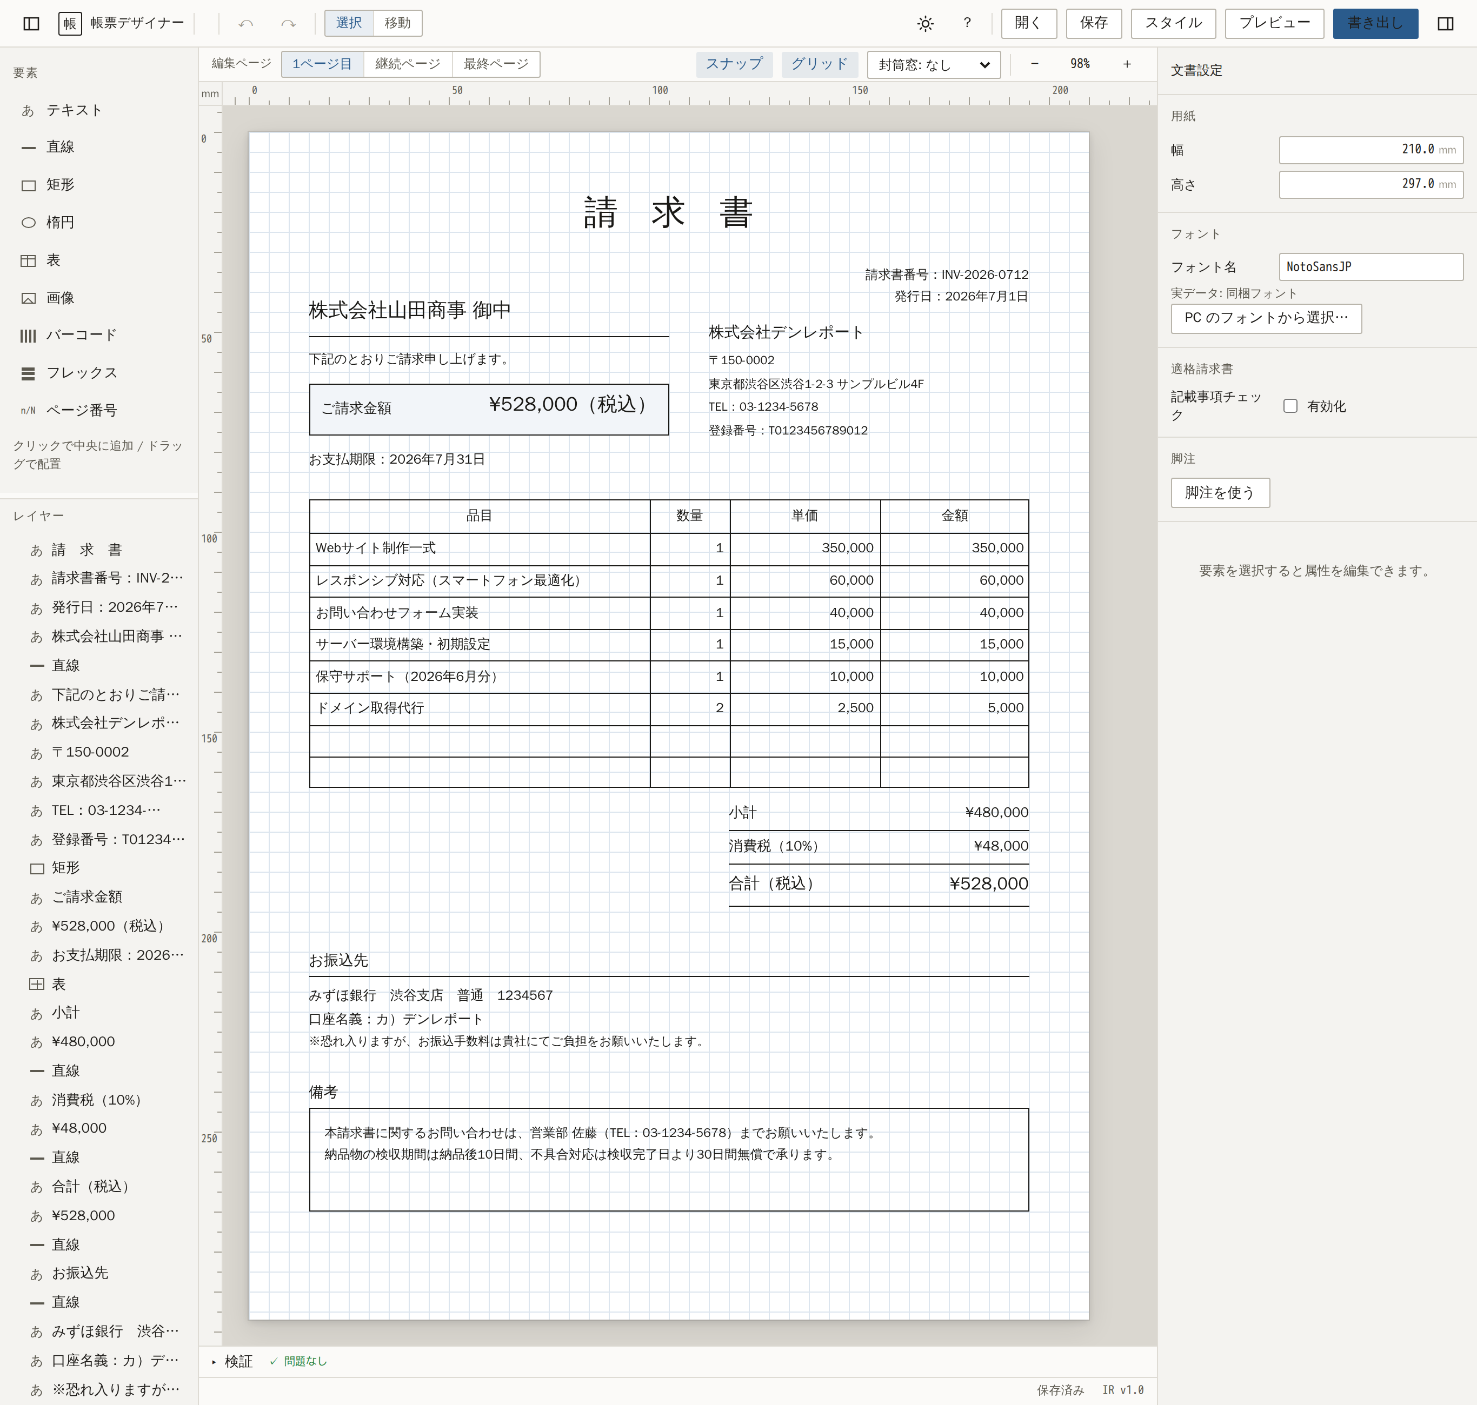Click the 書き出し button
Screen dimensions: 1477x1405
click(x=1375, y=23)
